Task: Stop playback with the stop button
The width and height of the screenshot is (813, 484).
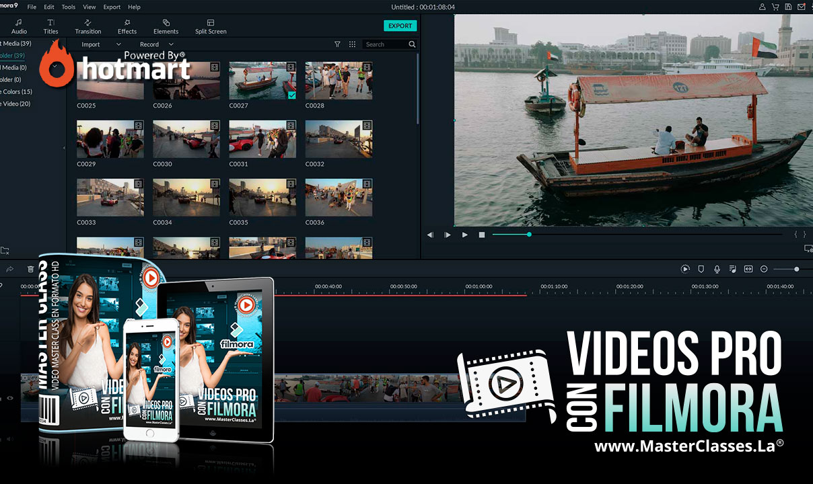Action: pos(482,235)
